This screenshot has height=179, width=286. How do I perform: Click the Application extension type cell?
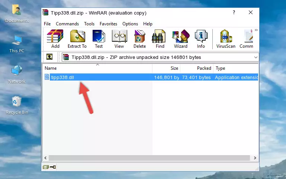(x=237, y=77)
